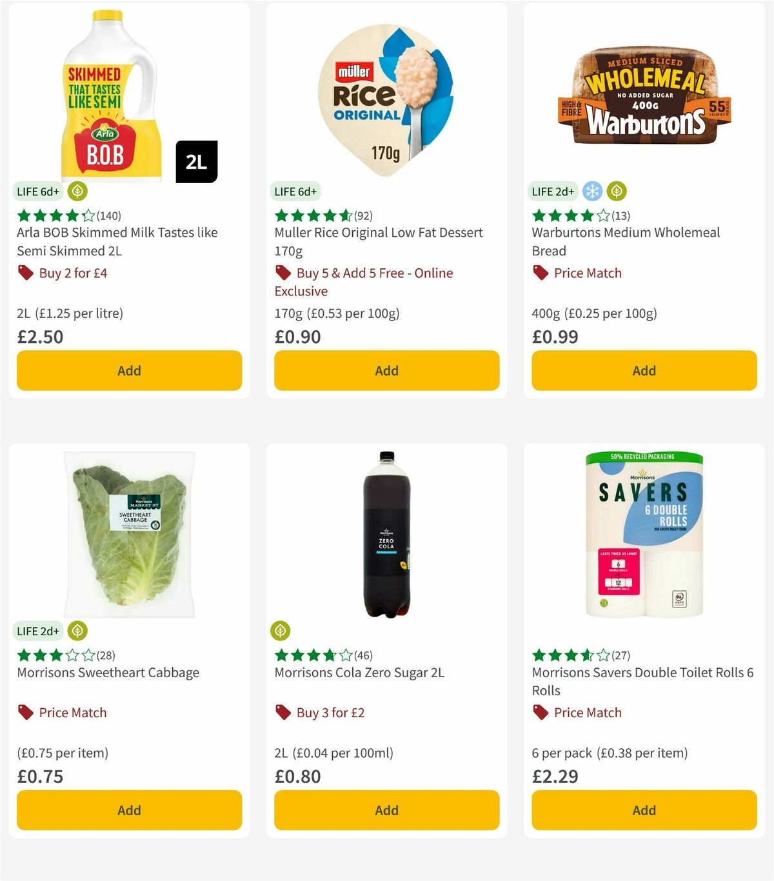
Task: Open the Arla BOB Skimmed Milk product page
Action: point(117,242)
